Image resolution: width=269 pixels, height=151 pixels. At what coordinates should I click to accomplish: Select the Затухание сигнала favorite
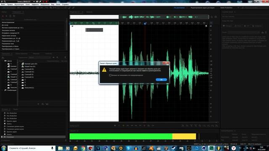[8, 30]
